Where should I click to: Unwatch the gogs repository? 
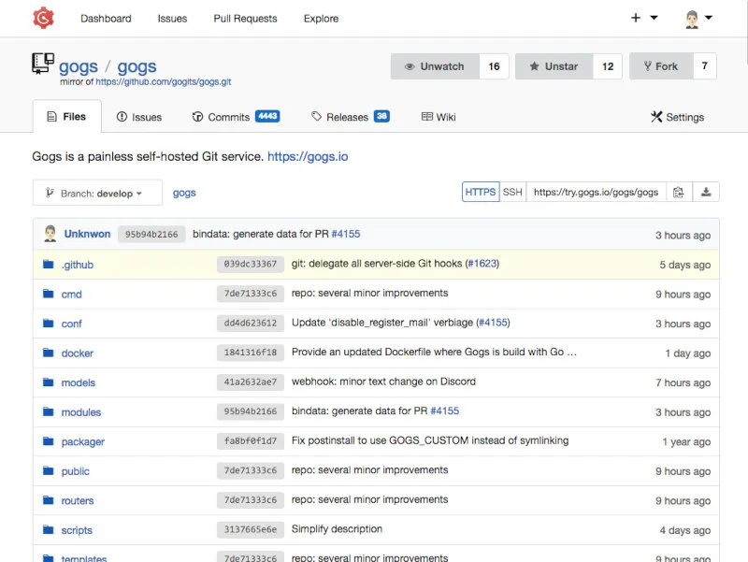[439, 66]
